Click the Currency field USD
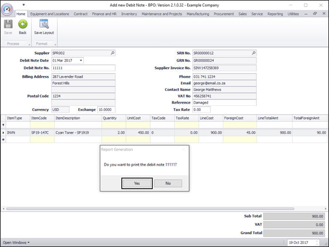This screenshot has height=247, width=329. point(60,110)
